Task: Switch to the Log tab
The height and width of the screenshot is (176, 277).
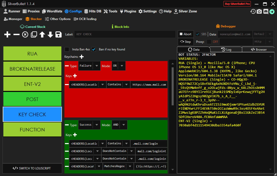Action: 226,50
